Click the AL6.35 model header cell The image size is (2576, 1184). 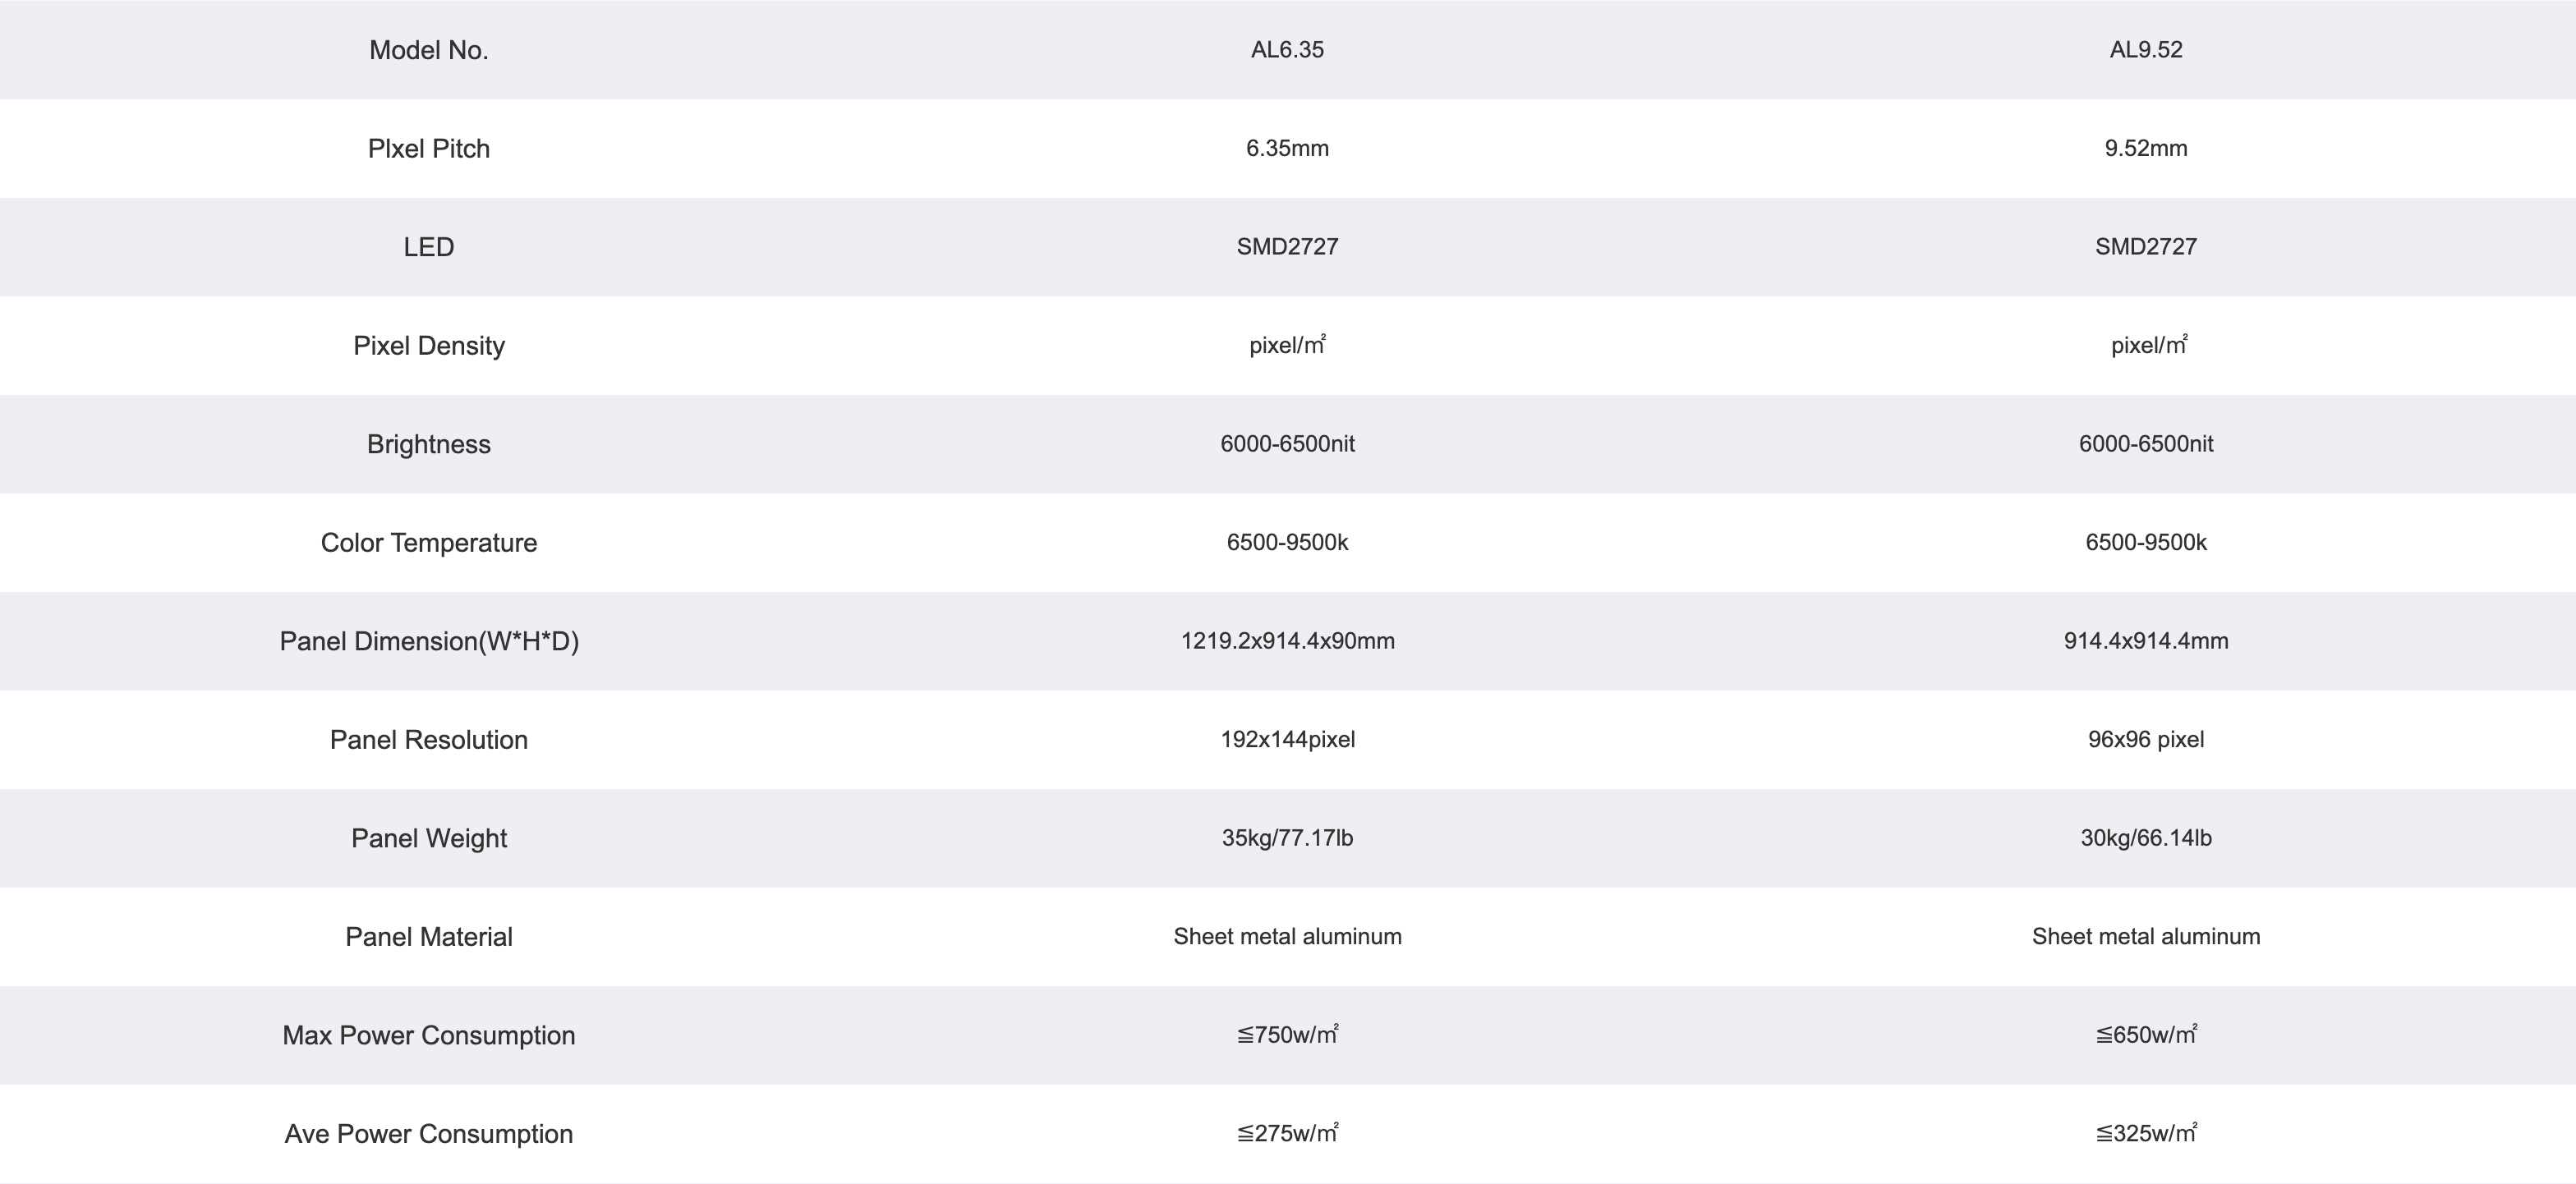coord(1287,50)
